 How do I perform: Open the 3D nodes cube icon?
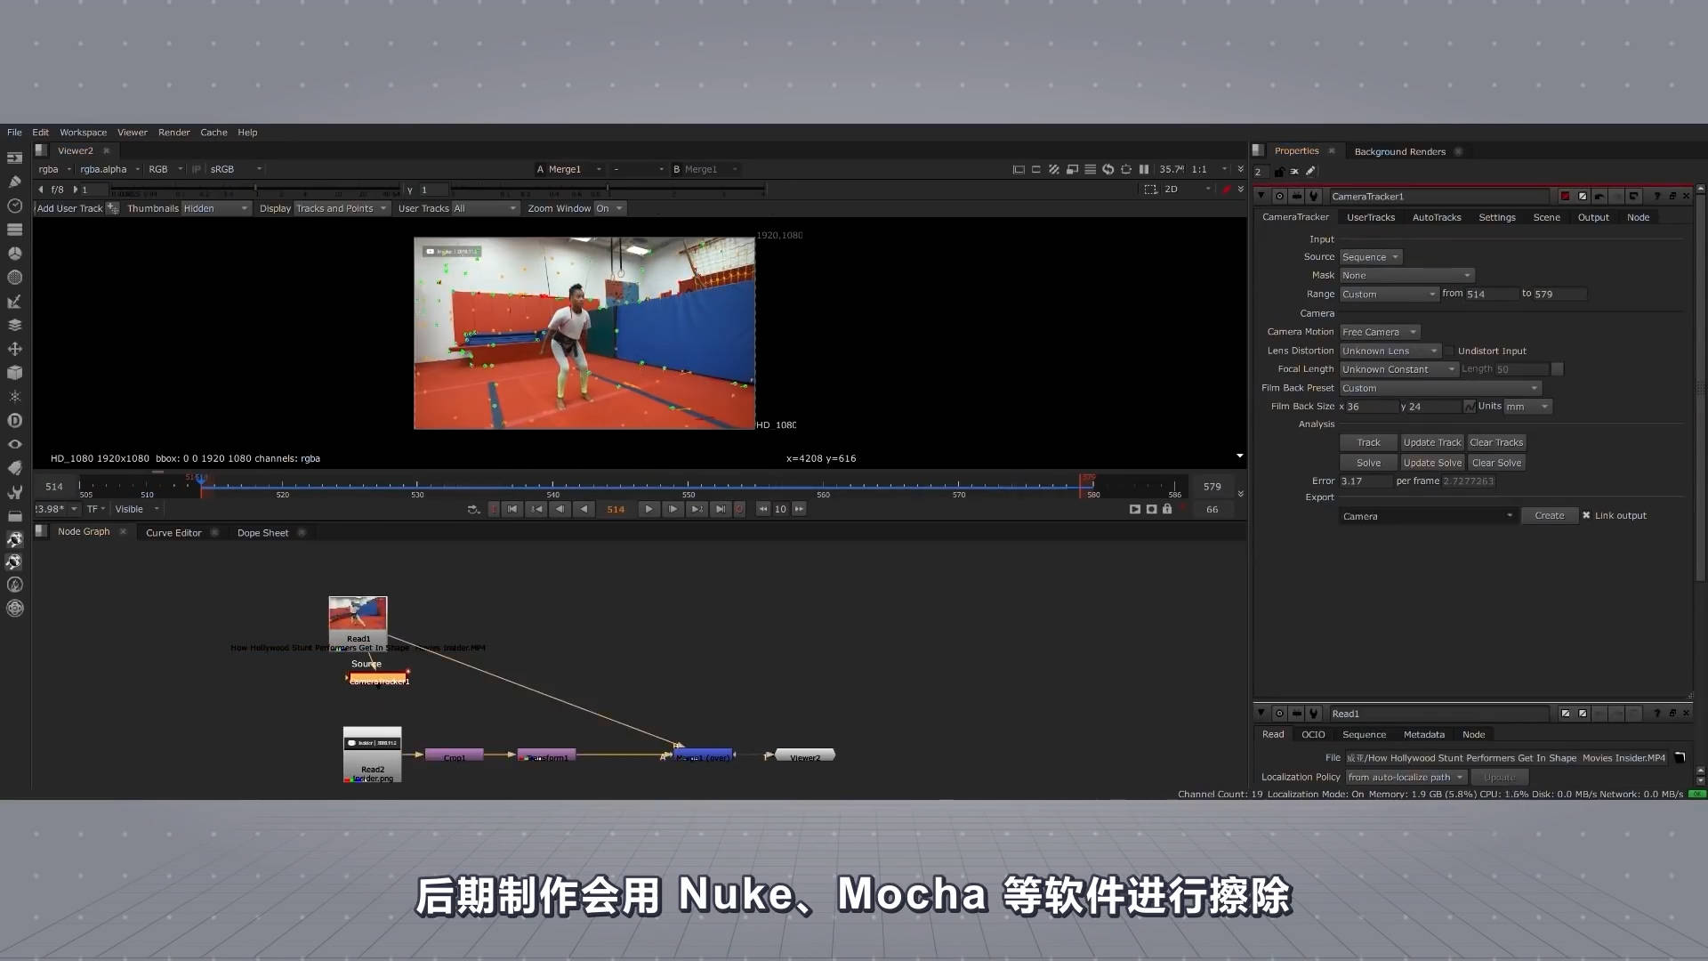point(14,373)
